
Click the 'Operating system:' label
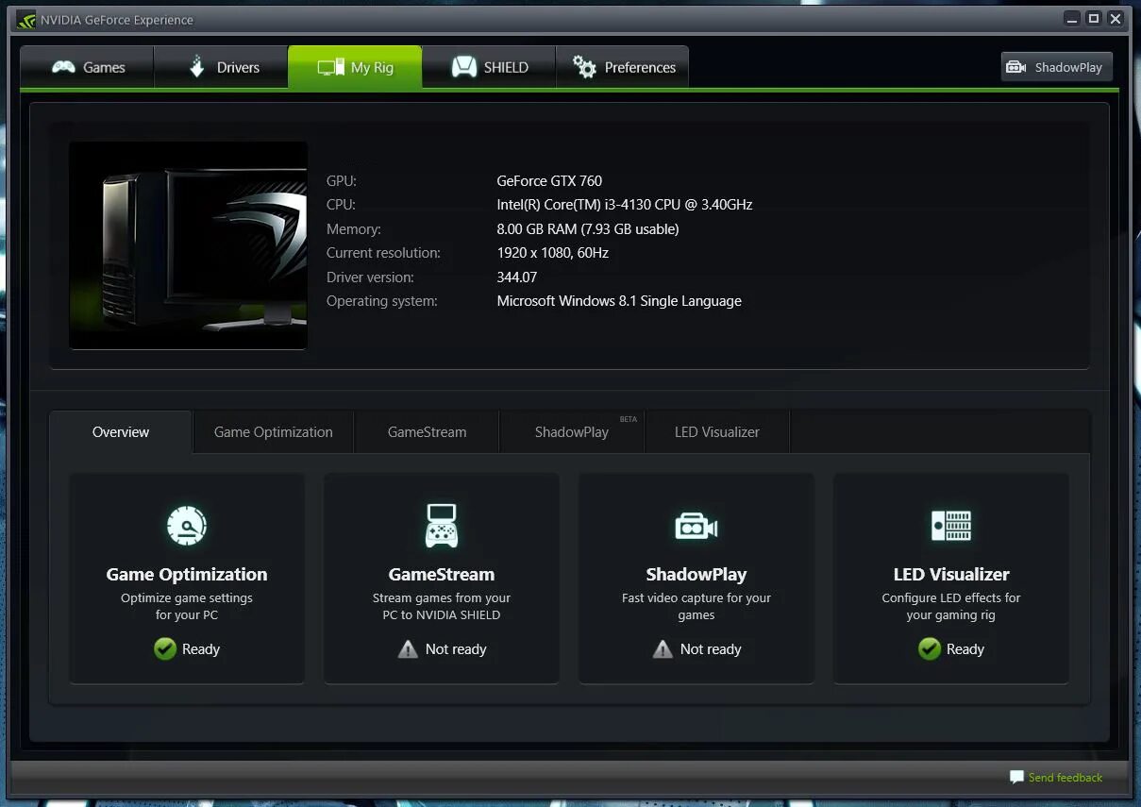[382, 301]
